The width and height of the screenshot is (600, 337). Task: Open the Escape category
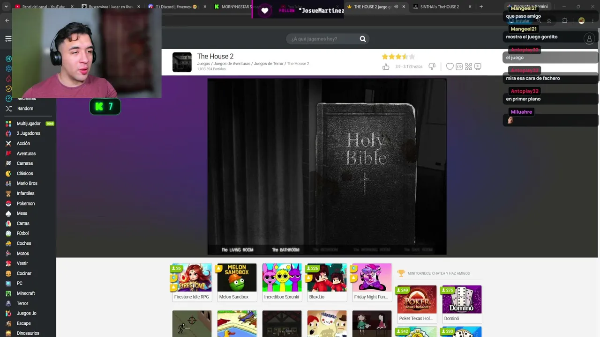click(23, 323)
